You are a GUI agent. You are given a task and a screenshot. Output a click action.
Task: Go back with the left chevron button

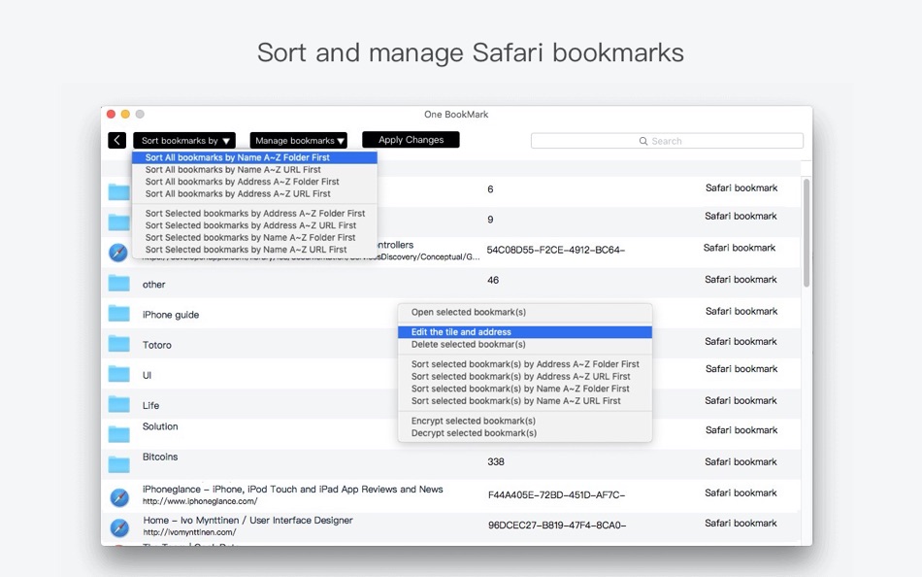117,140
